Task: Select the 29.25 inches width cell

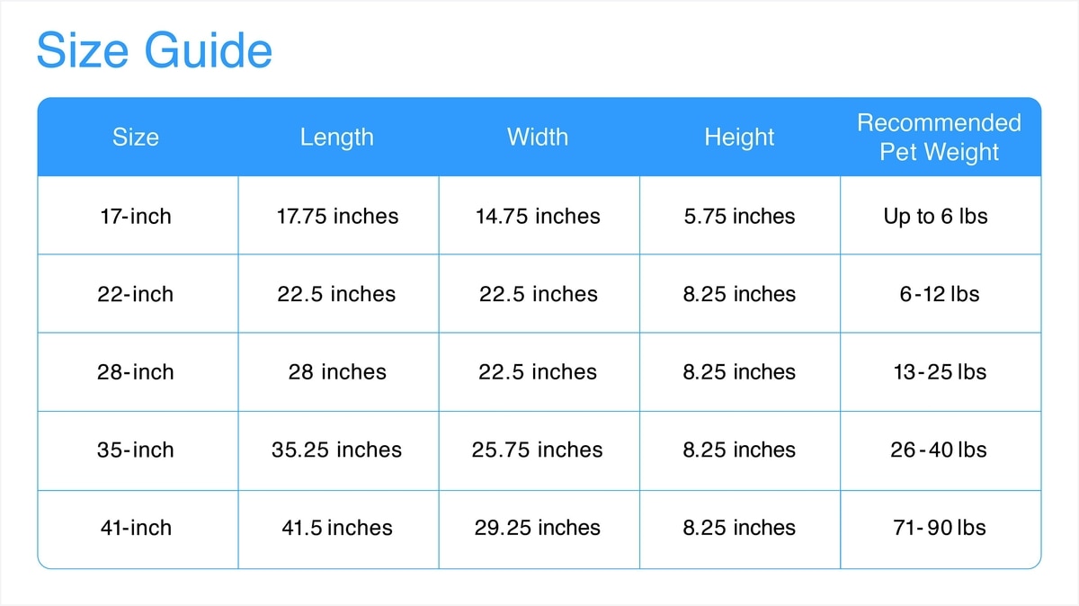Action: (538, 528)
